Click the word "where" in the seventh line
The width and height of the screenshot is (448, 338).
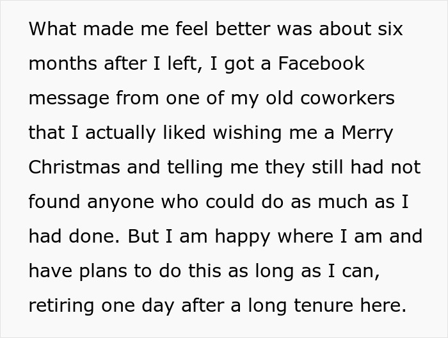tap(305, 236)
